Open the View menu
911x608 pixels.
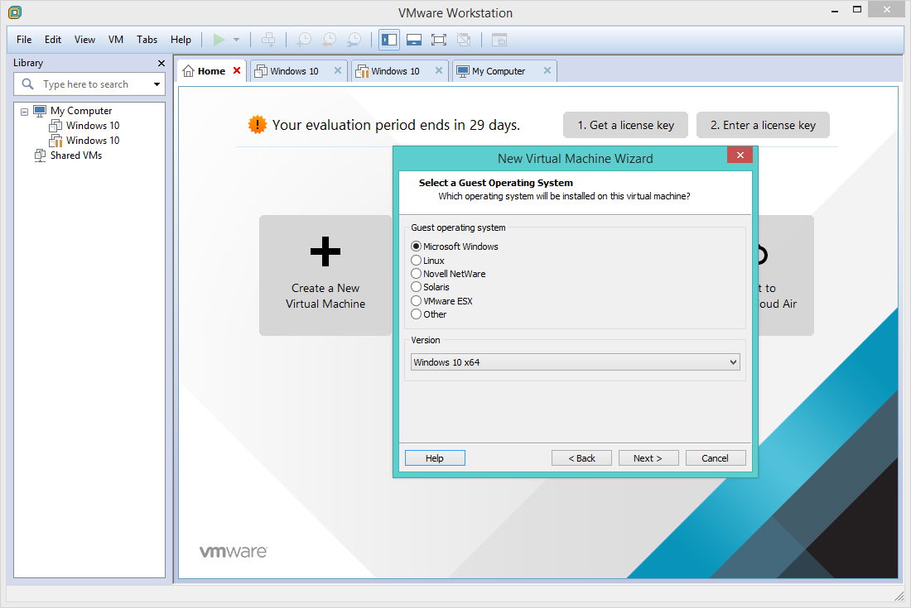pyautogui.click(x=84, y=40)
